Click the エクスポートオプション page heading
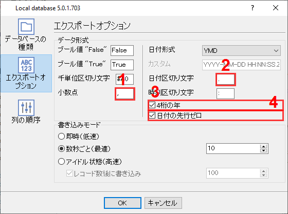 pos(92,26)
